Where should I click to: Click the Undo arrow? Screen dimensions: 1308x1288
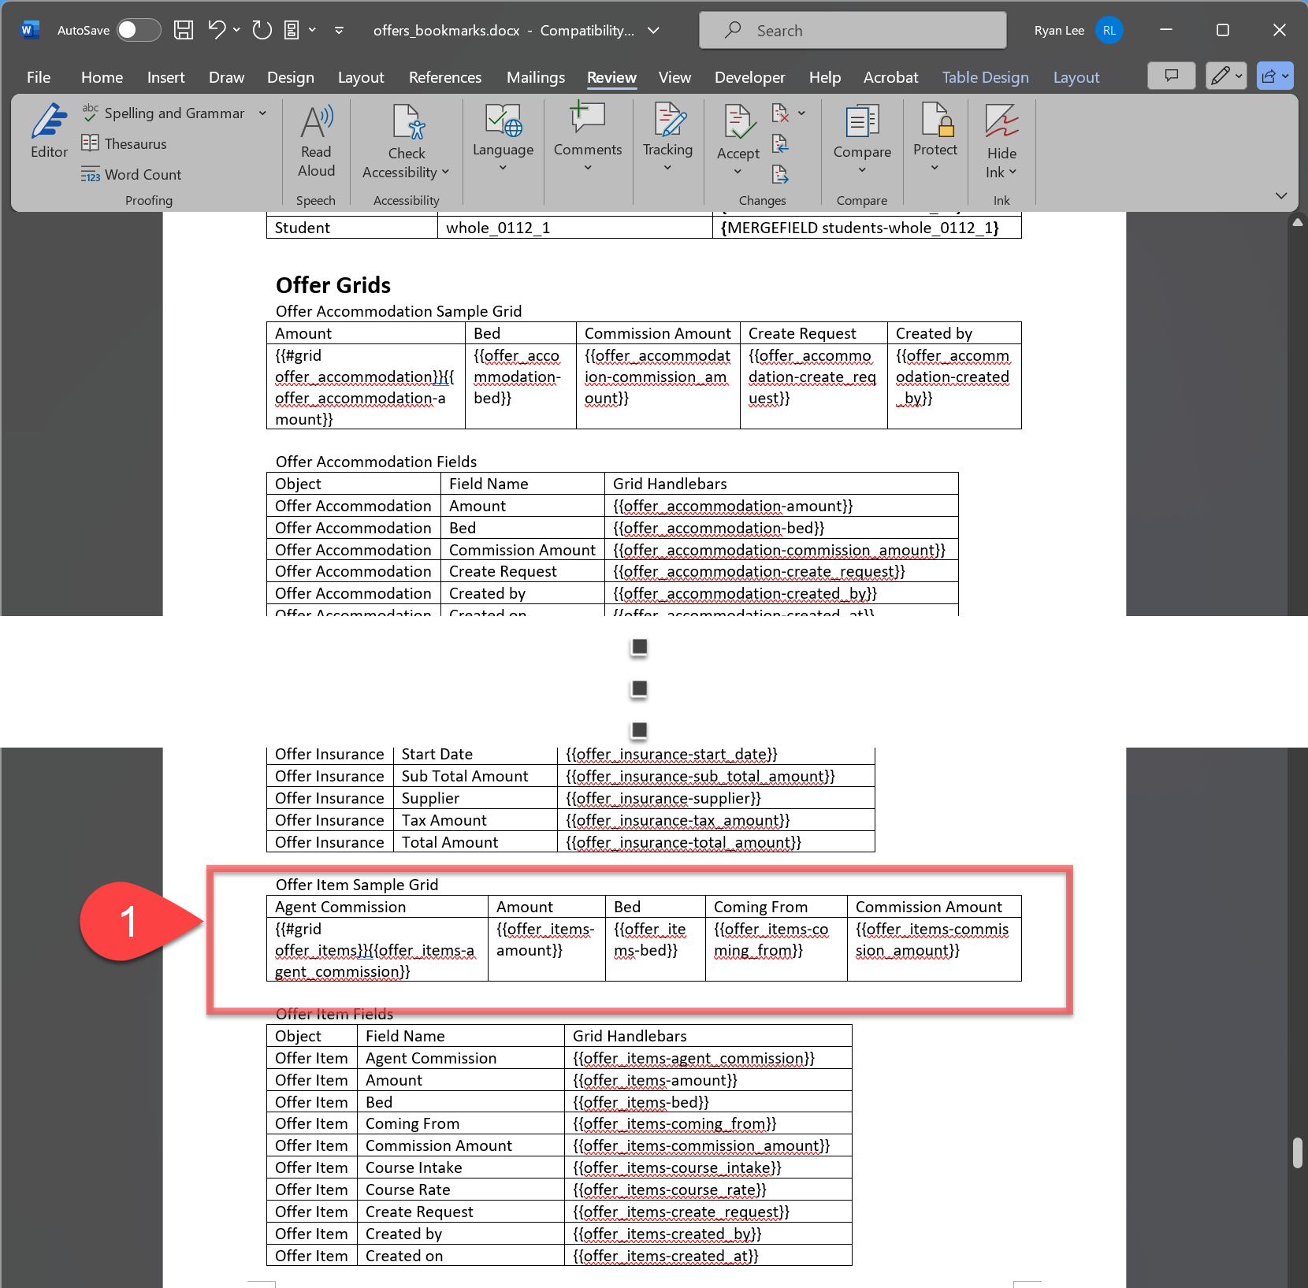pos(217,31)
